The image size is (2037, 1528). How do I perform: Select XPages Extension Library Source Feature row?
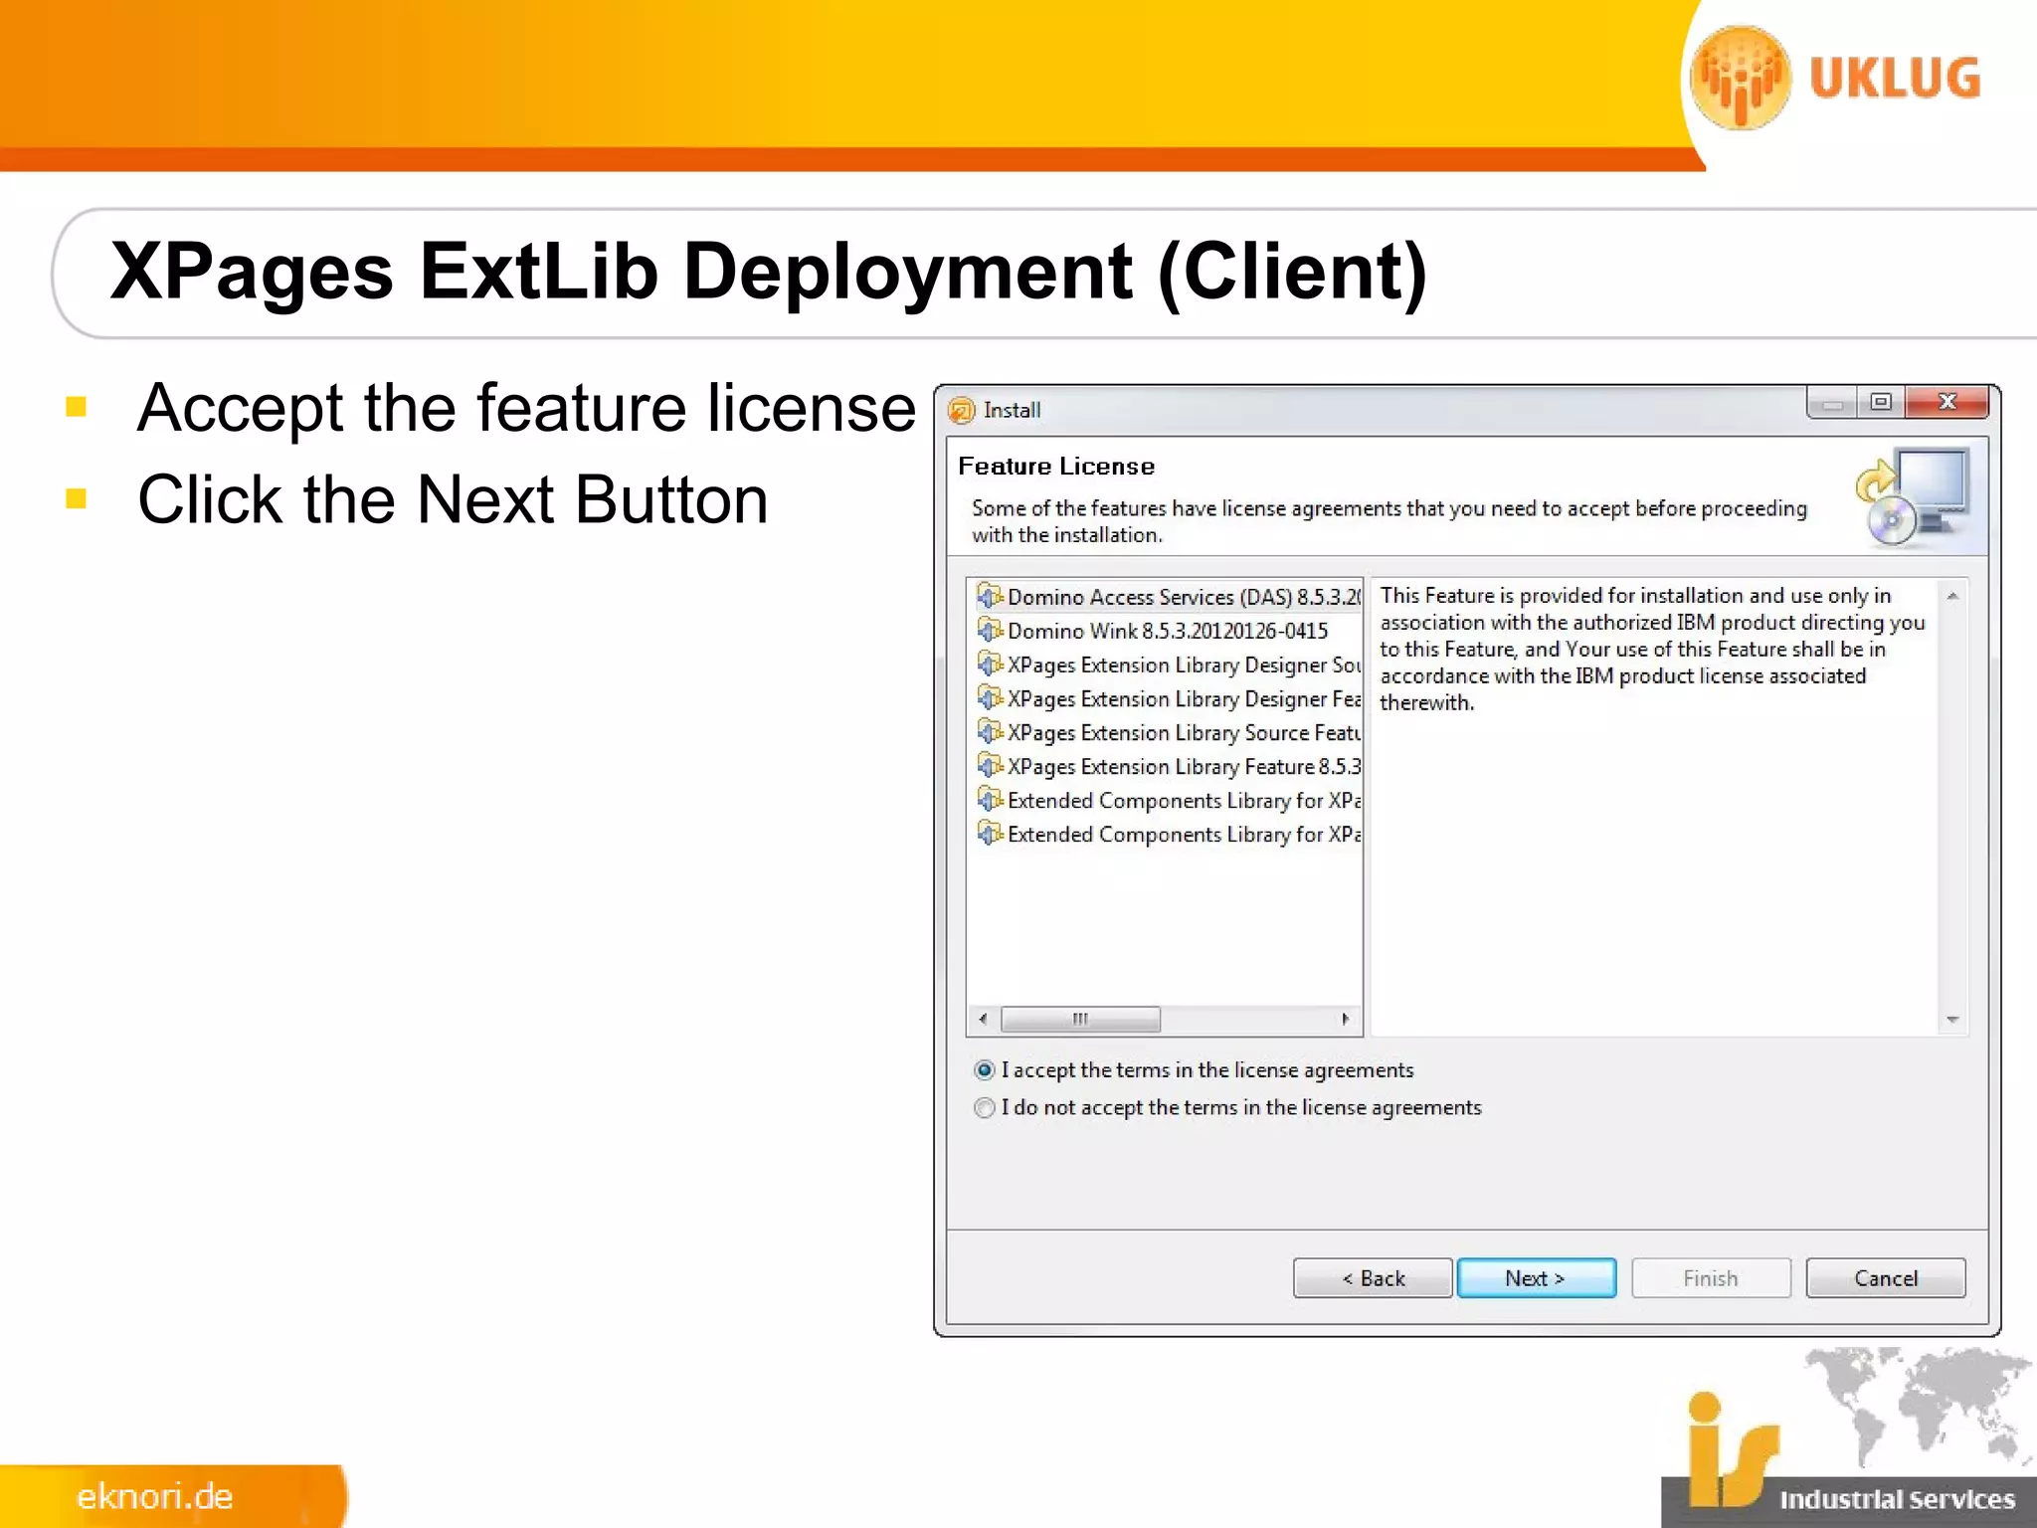(1169, 732)
